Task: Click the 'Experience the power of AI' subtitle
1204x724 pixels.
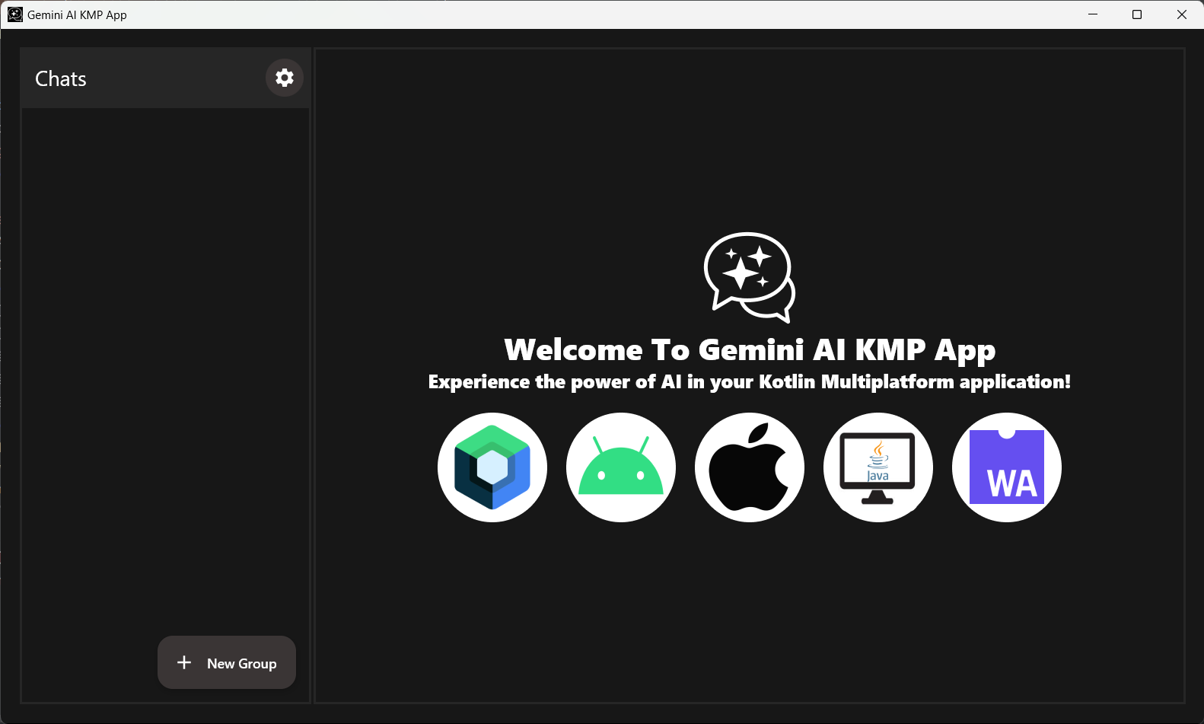Action: (750, 382)
